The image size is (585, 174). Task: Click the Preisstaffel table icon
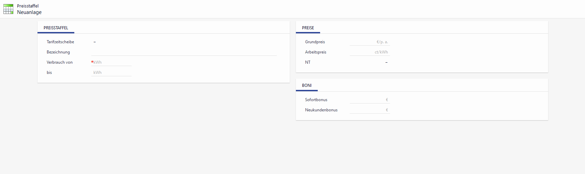pos(8,9)
